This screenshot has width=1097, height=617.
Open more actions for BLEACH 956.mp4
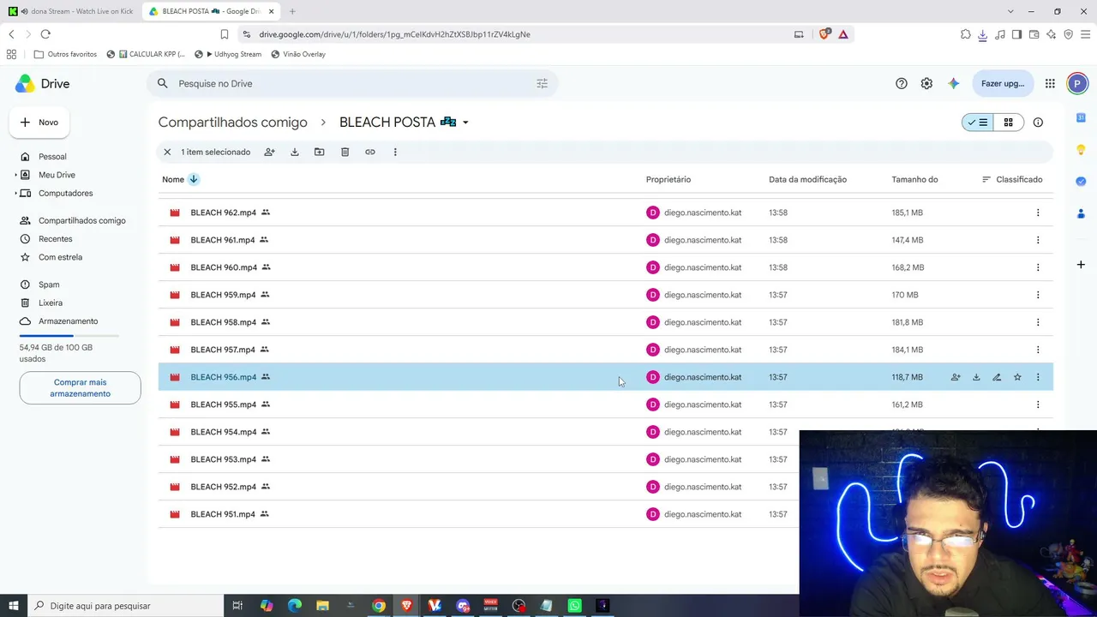pyautogui.click(x=1038, y=377)
